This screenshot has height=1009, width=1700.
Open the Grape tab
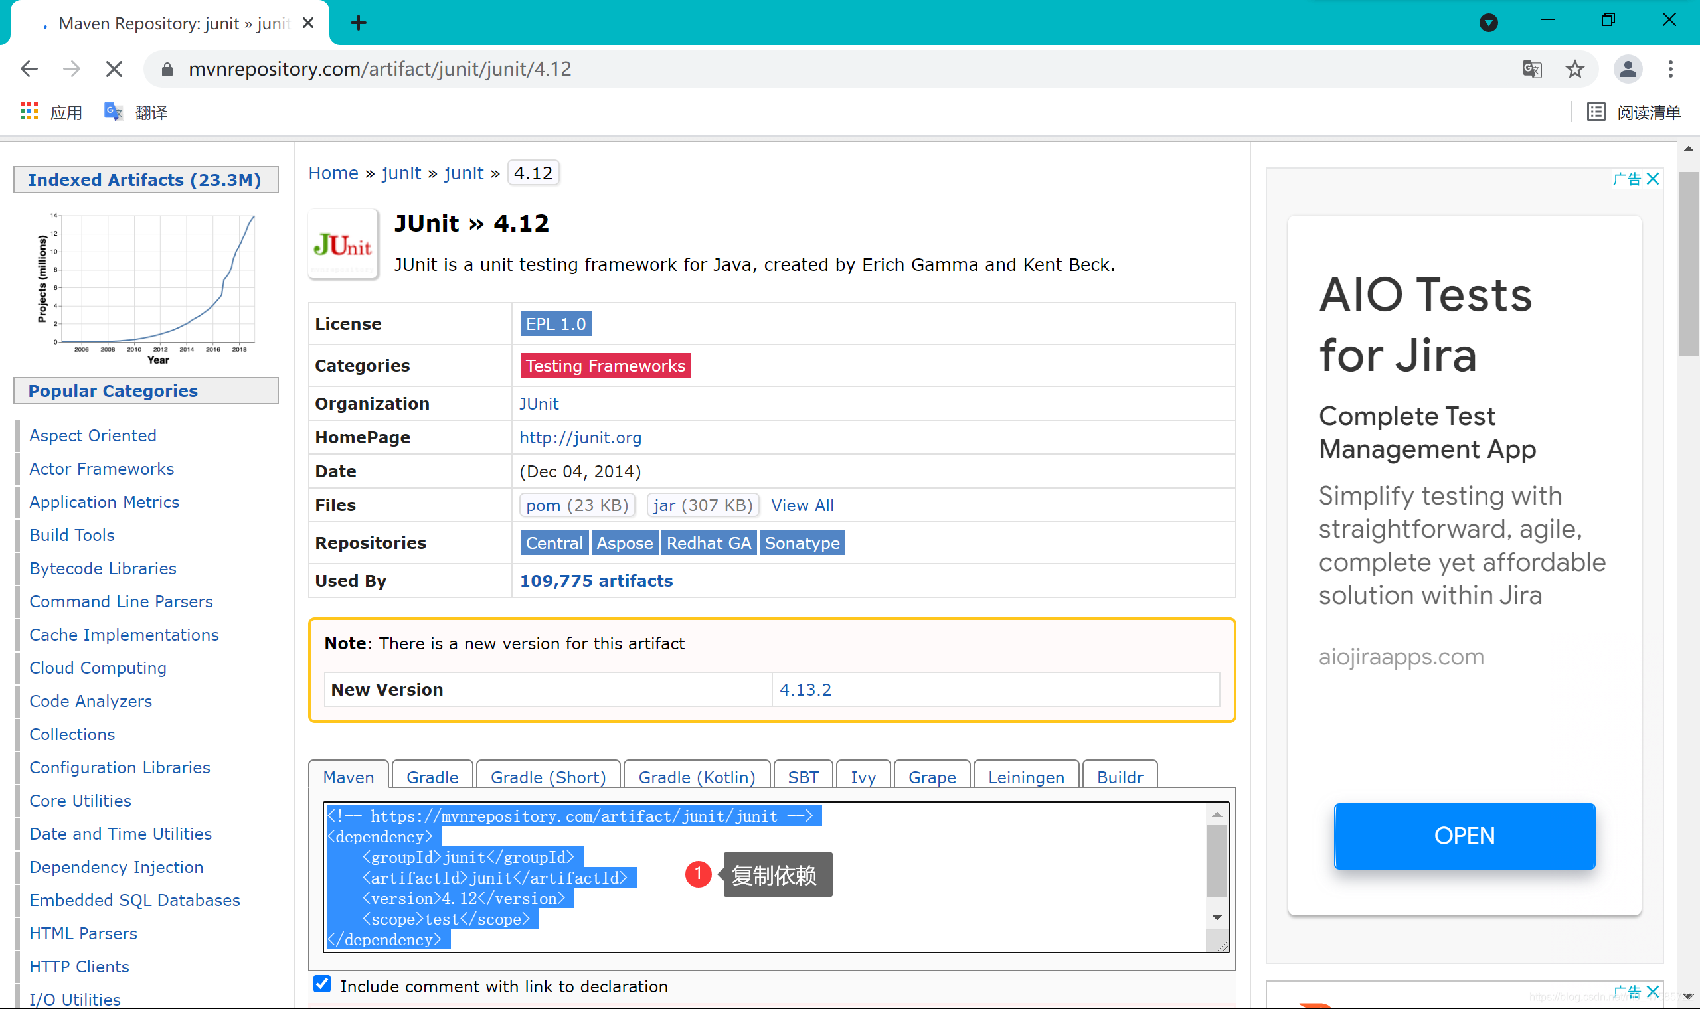932,777
